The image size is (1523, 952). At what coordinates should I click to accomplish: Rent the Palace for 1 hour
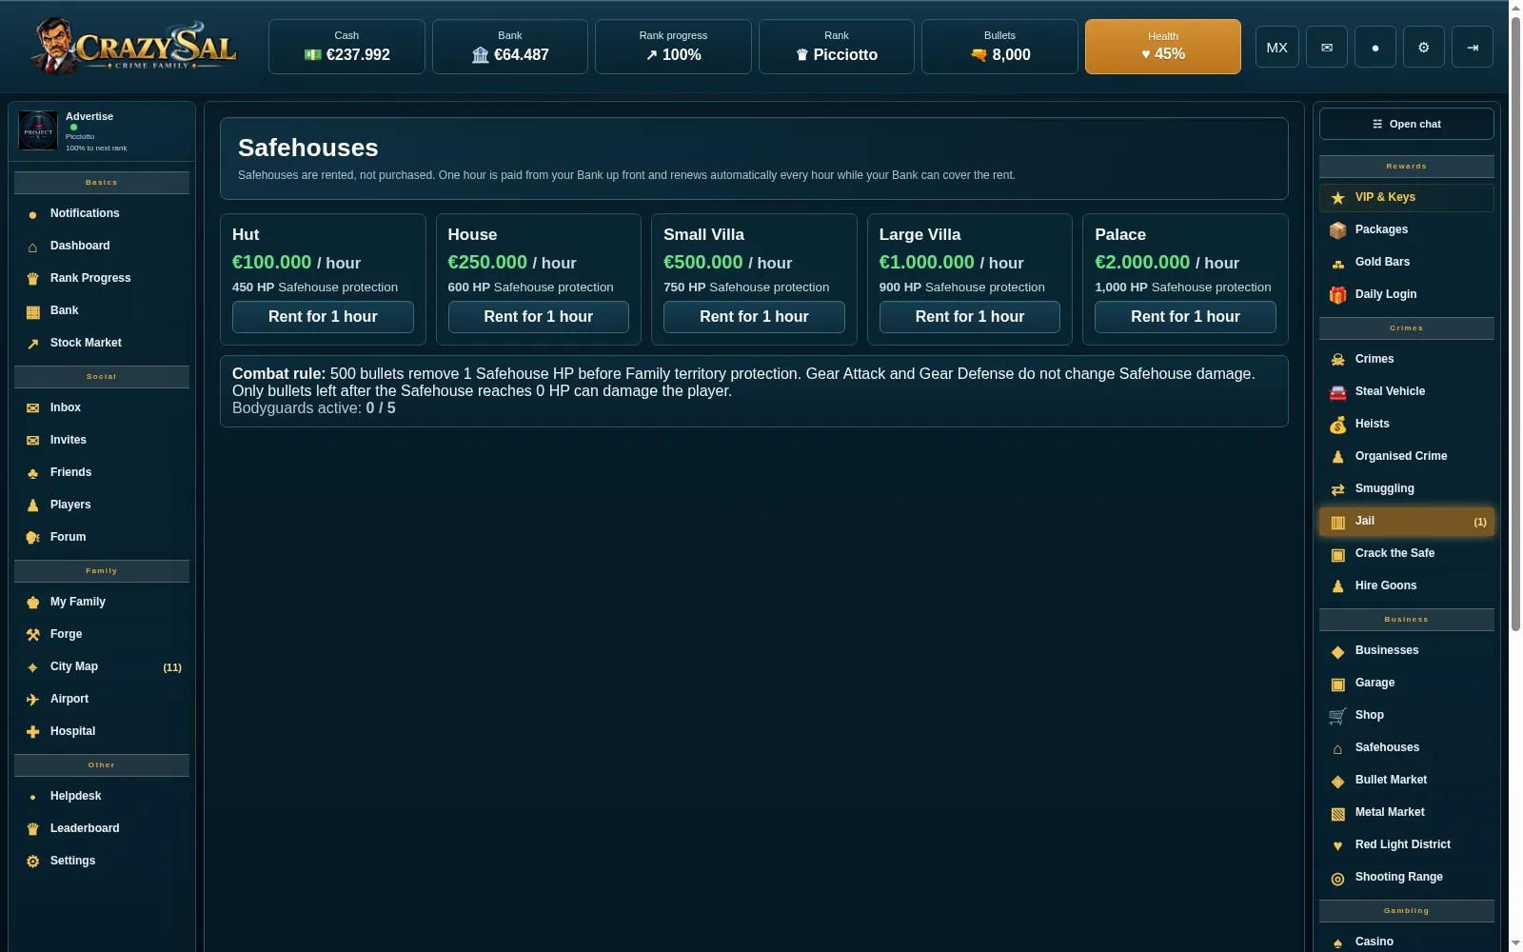(1185, 317)
